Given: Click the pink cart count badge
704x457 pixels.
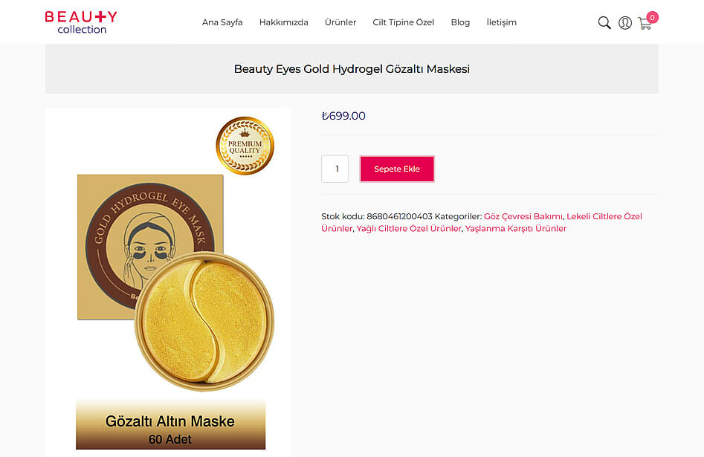Looking at the screenshot, I should [x=652, y=17].
